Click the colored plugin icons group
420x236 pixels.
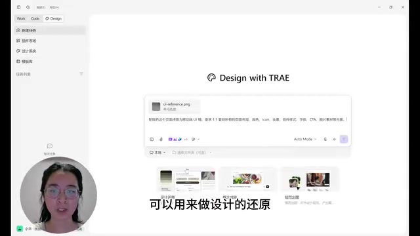(x=178, y=139)
